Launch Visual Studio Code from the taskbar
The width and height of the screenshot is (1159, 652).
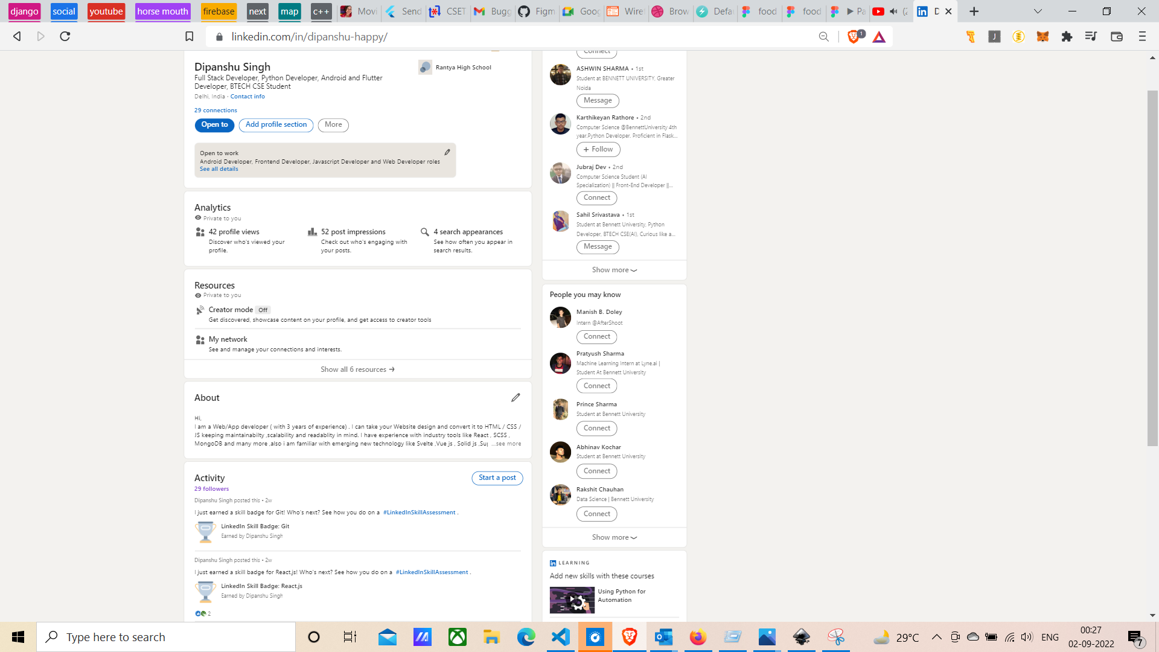561,636
